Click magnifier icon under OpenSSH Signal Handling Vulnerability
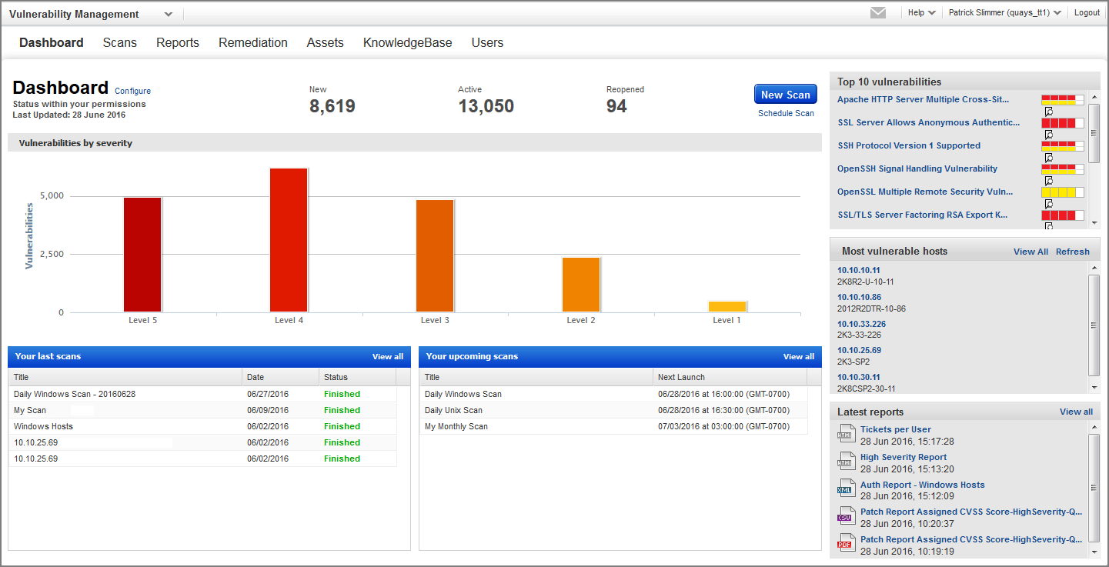This screenshot has width=1109, height=567. pos(1048,181)
